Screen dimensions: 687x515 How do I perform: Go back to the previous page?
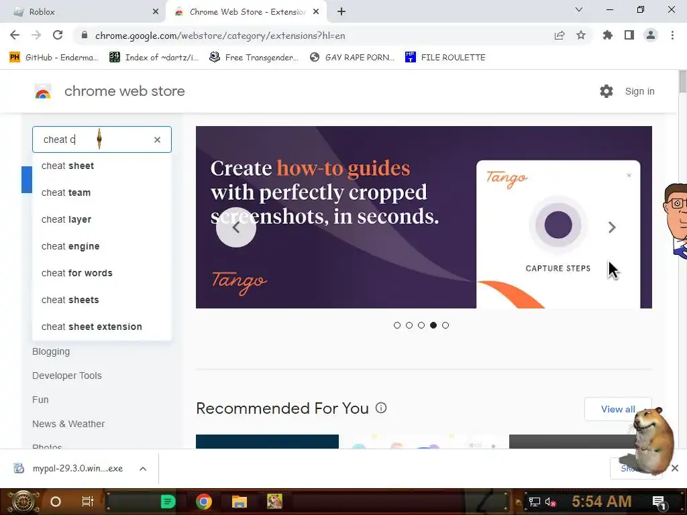pyautogui.click(x=15, y=35)
